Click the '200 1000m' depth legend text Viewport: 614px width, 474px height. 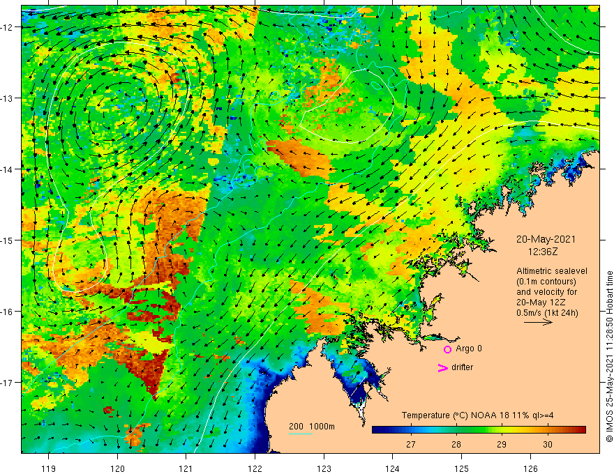[312, 427]
